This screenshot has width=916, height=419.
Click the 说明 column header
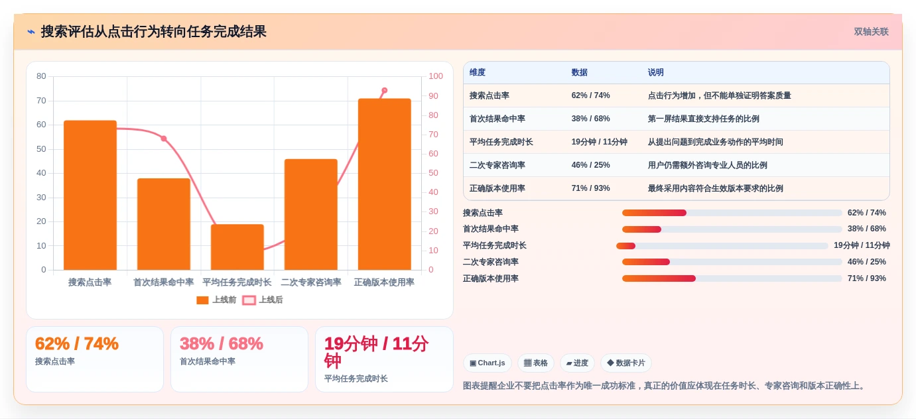coord(656,73)
